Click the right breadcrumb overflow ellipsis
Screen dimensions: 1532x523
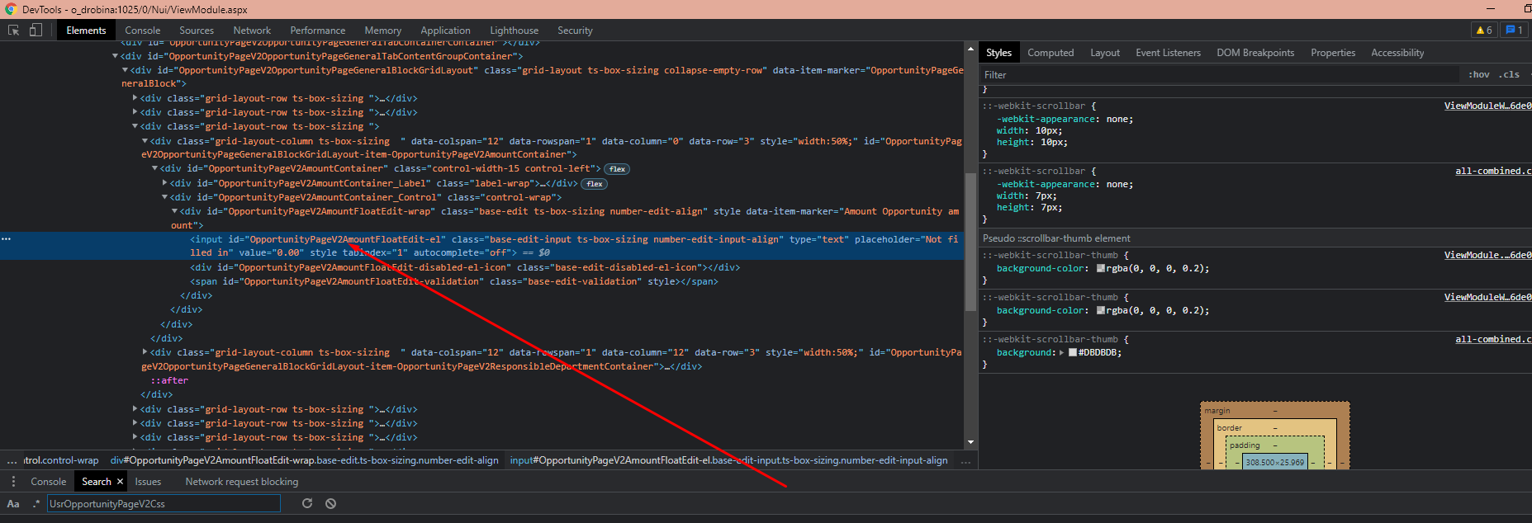(965, 460)
